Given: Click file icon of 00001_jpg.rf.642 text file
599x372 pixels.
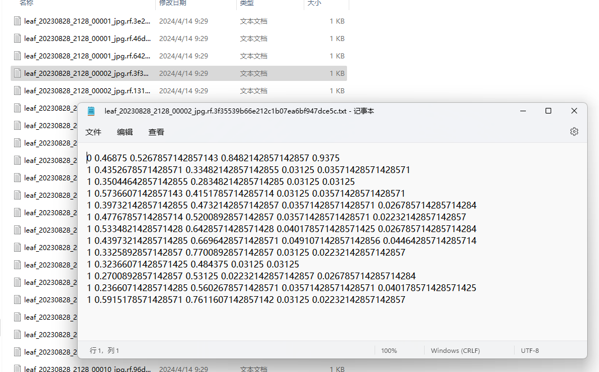Looking at the screenshot, I should click(x=17, y=56).
